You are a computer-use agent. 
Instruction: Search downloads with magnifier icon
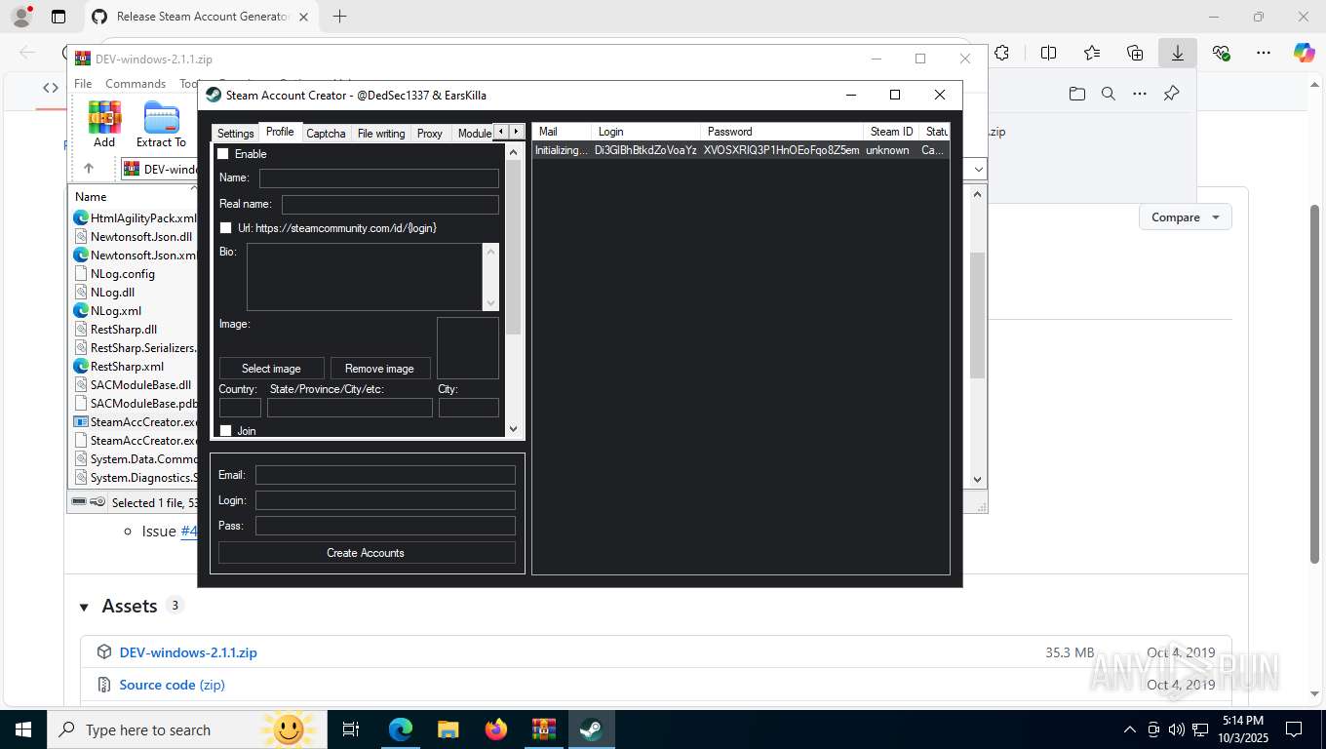click(1109, 94)
